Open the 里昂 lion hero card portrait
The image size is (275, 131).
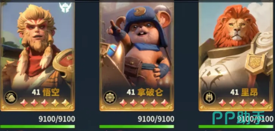click(236, 56)
